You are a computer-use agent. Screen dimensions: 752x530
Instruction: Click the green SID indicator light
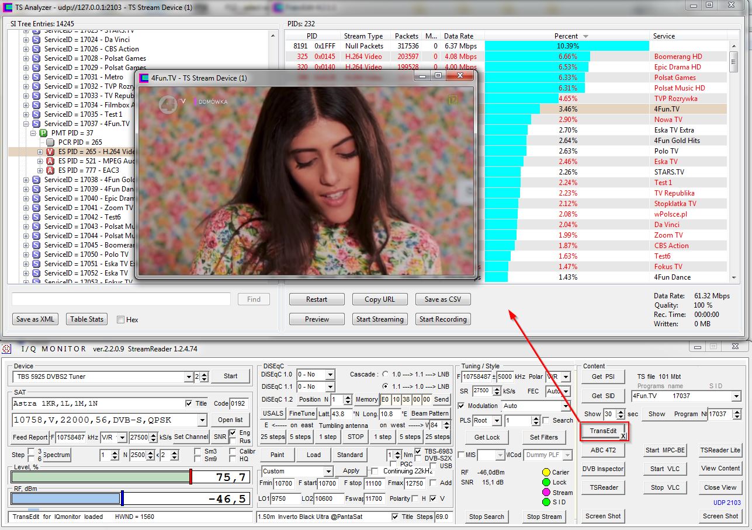(x=546, y=502)
